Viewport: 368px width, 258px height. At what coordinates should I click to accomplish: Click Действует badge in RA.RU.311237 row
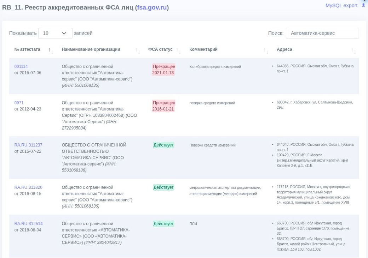pos(163,145)
